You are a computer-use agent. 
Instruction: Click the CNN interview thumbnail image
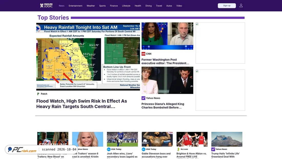click(167, 36)
